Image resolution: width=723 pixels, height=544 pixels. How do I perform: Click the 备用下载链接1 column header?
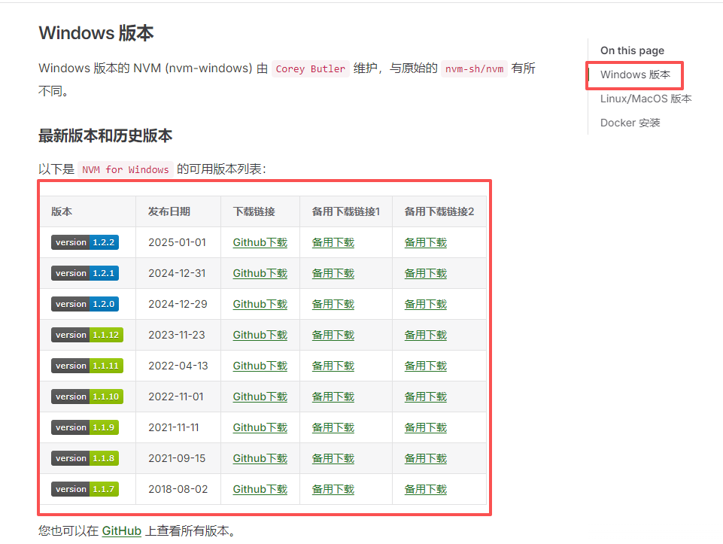pos(346,211)
